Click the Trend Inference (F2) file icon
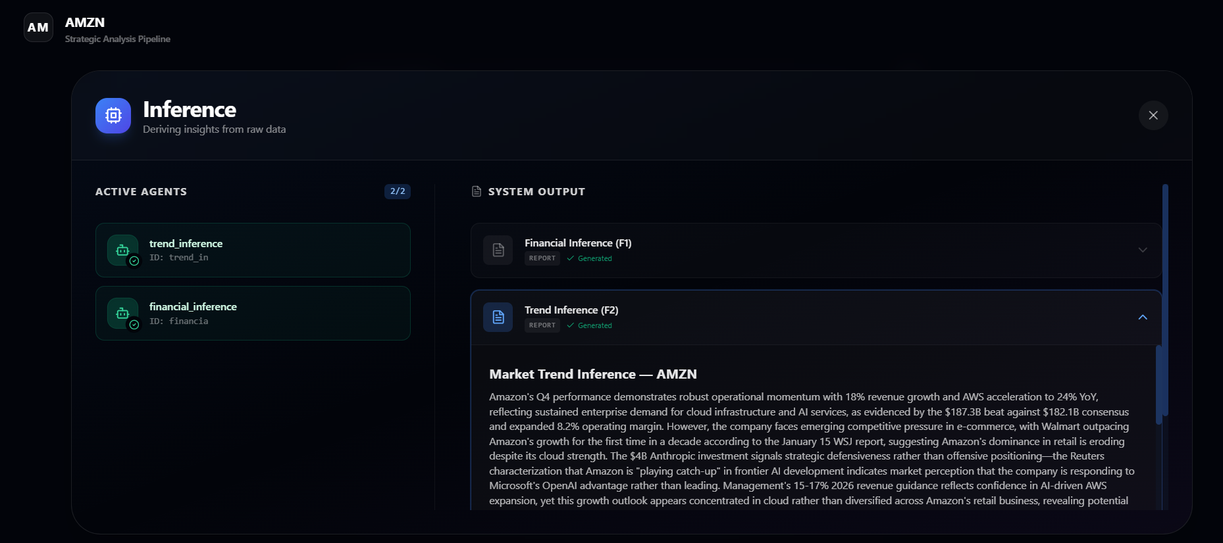The height and width of the screenshot is (543, 1223). (x=498, y=317)
